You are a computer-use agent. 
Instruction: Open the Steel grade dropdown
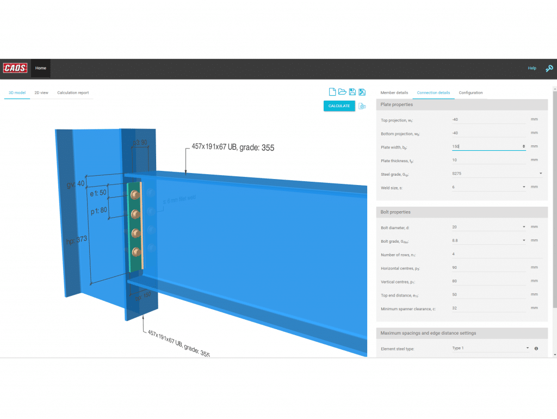click(540, 173)
